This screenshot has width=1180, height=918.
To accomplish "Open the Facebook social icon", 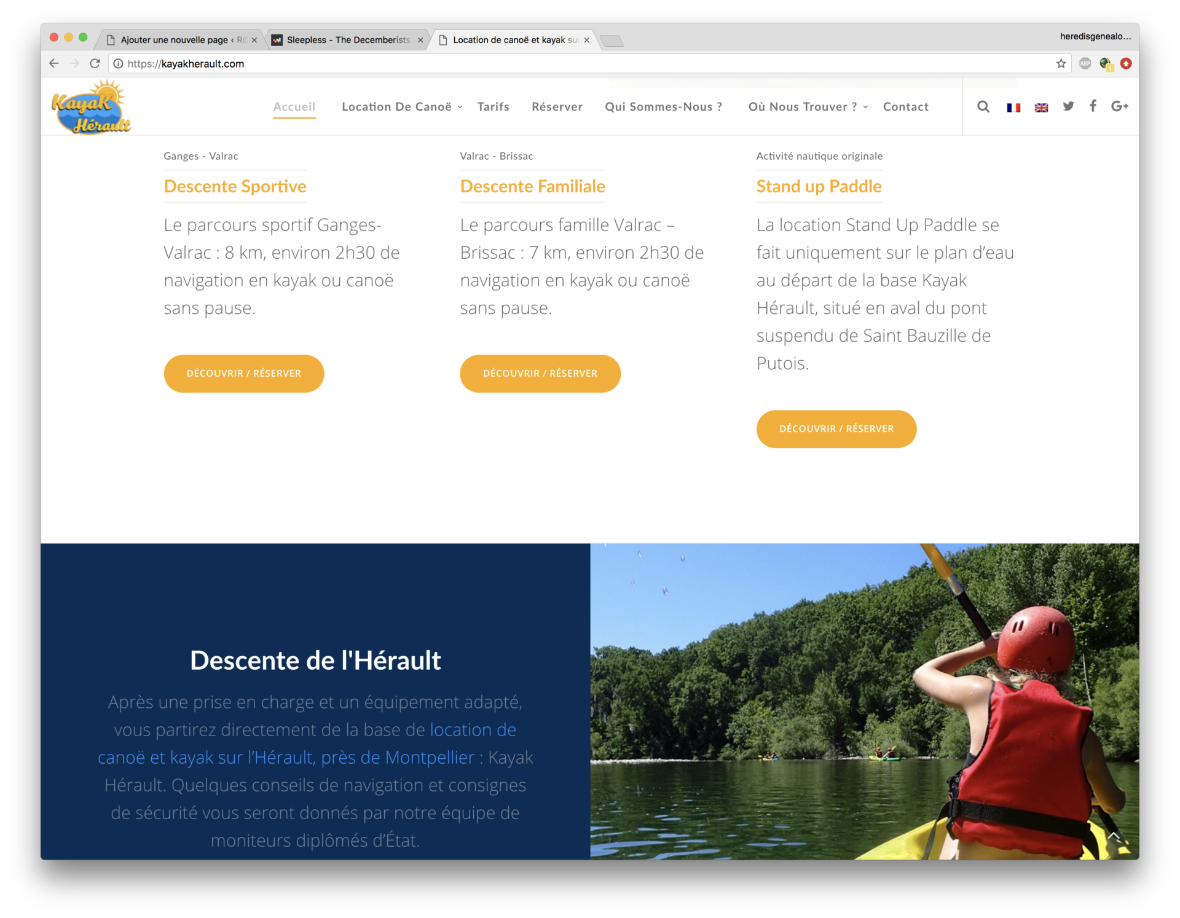I will tap(1093, 106).
